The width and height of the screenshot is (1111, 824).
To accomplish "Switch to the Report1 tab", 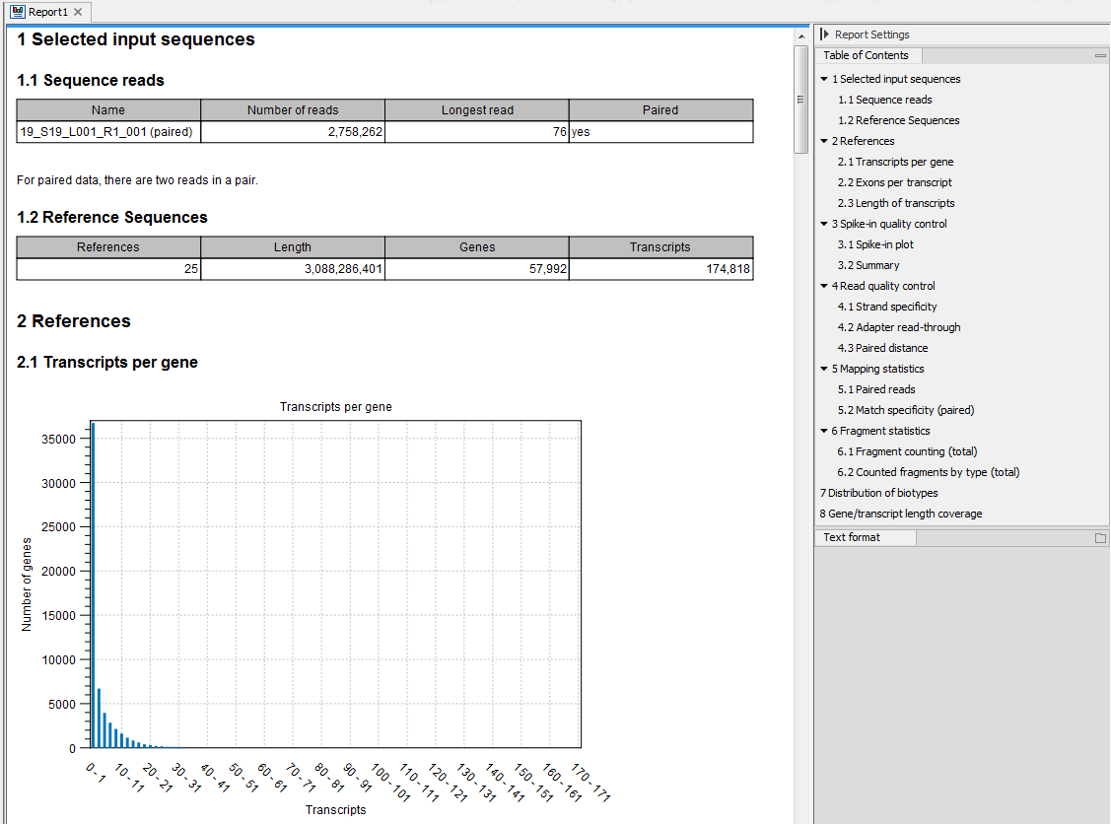I will 45,12.
